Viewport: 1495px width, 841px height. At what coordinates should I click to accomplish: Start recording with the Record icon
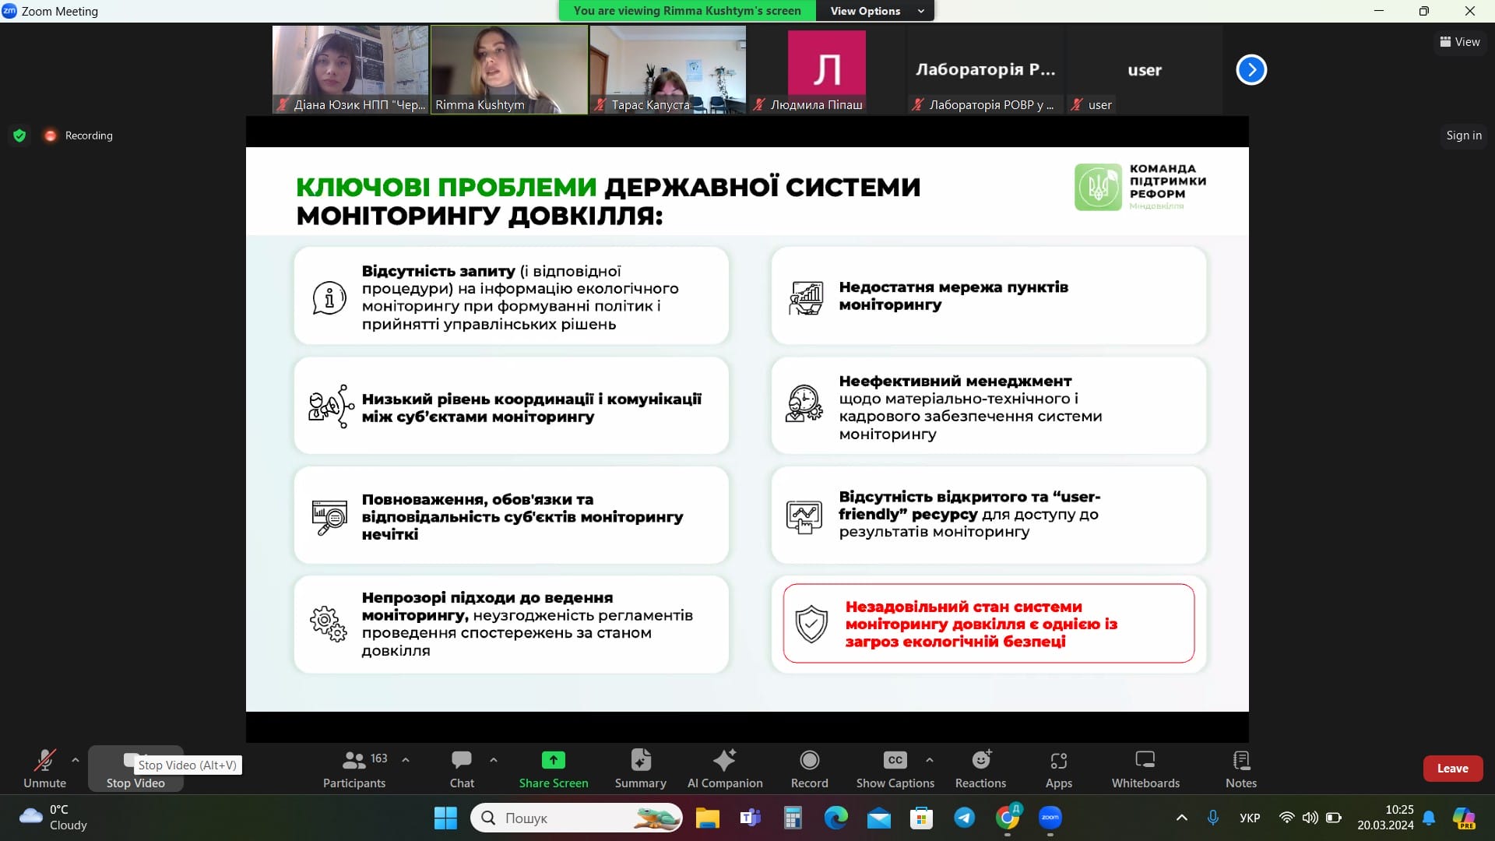click(809, 760)
